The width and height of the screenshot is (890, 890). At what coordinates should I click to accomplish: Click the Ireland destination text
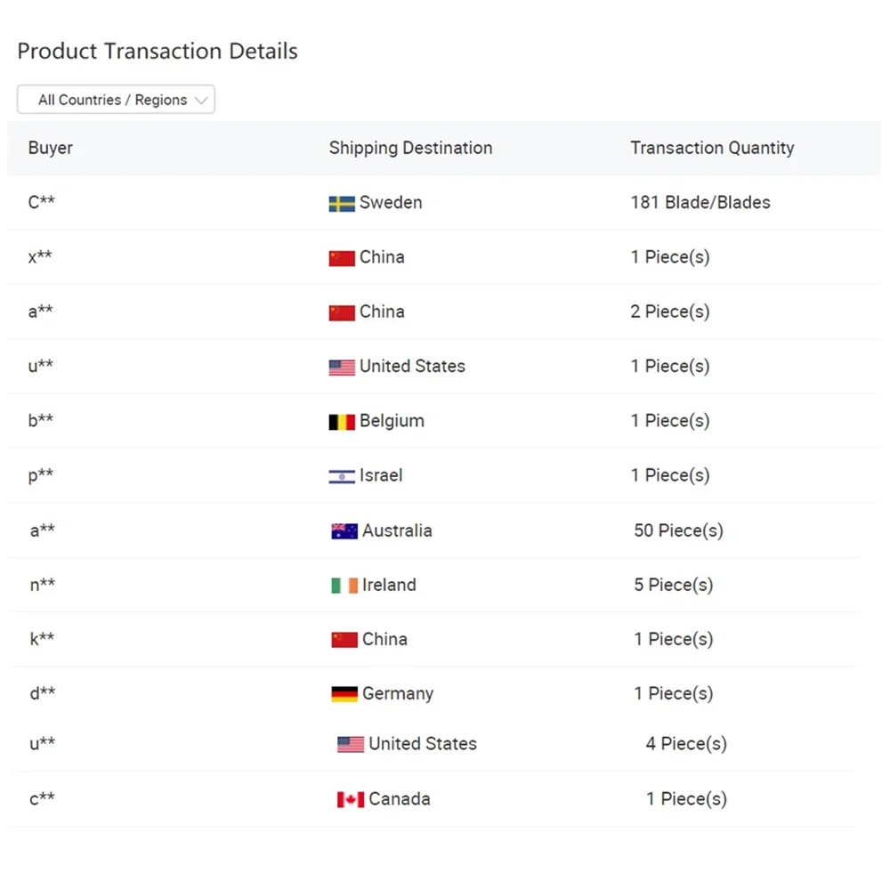389,585
